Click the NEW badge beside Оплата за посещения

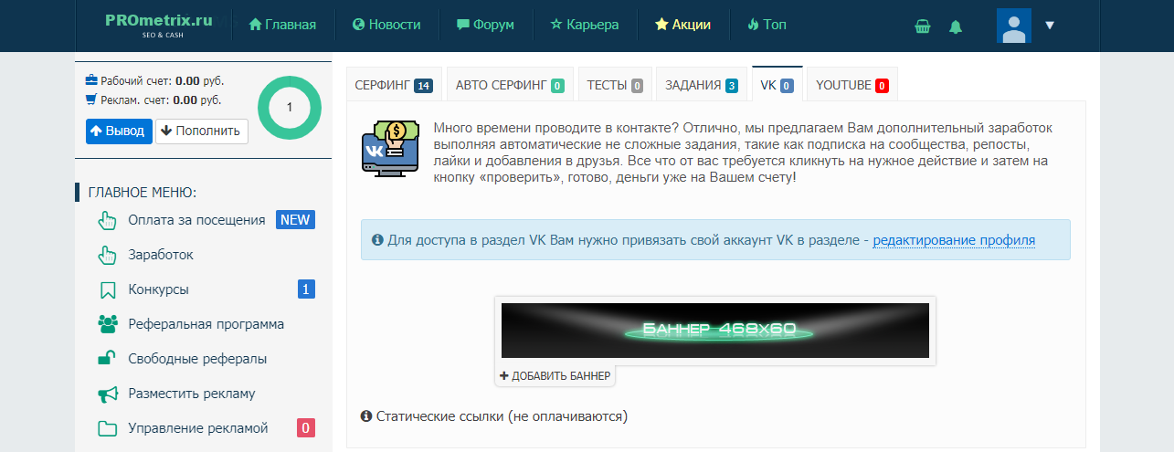click(295, 220)
